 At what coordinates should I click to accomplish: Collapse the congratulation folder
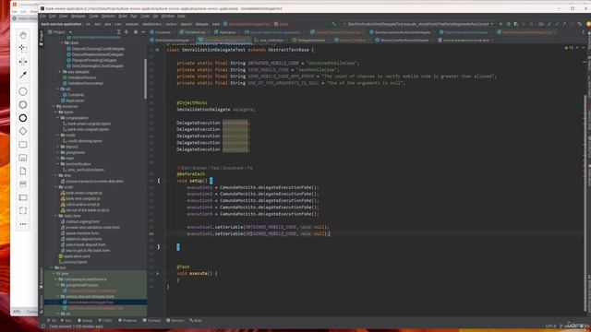pyautogui.click(x=57, y=118)
